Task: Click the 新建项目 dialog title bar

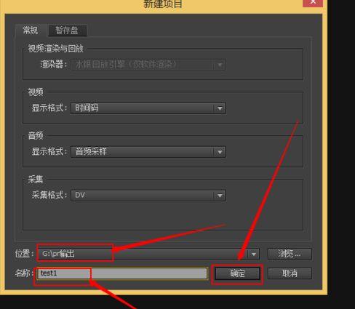Action: point(163,4)
